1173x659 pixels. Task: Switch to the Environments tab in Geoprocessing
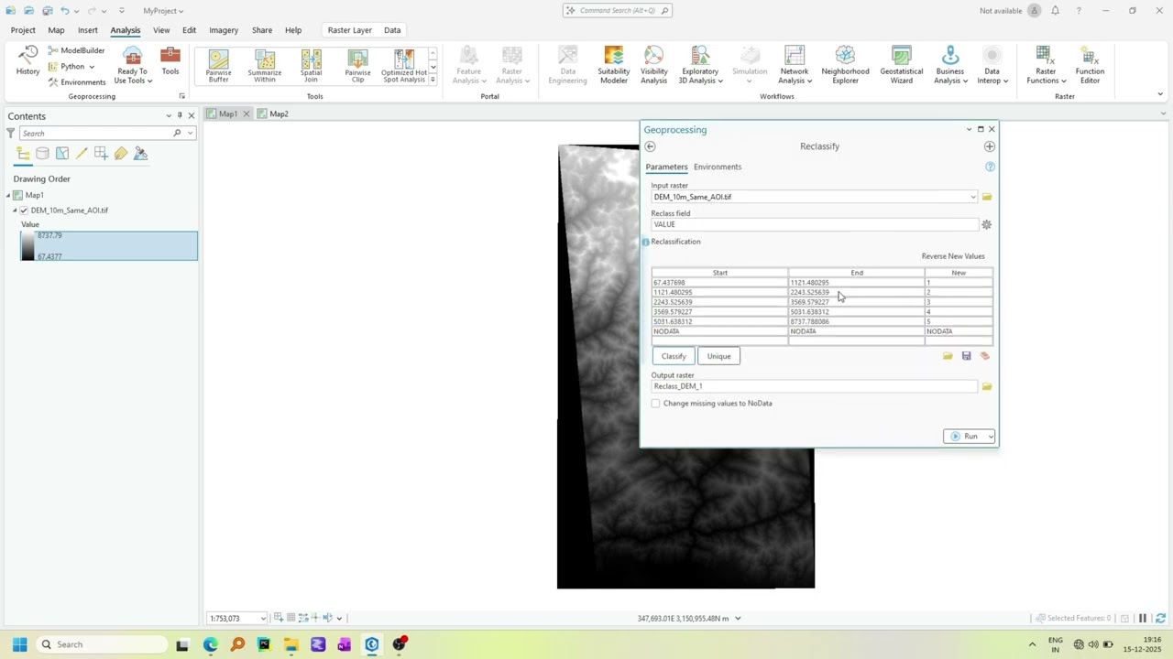(x=718, y=167)
